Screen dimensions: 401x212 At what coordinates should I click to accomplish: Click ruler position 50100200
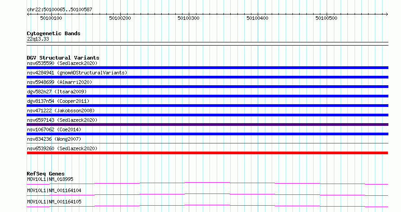(x=120, y=18)
